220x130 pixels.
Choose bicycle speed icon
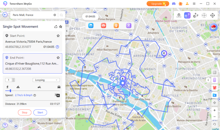coord(18,87)
